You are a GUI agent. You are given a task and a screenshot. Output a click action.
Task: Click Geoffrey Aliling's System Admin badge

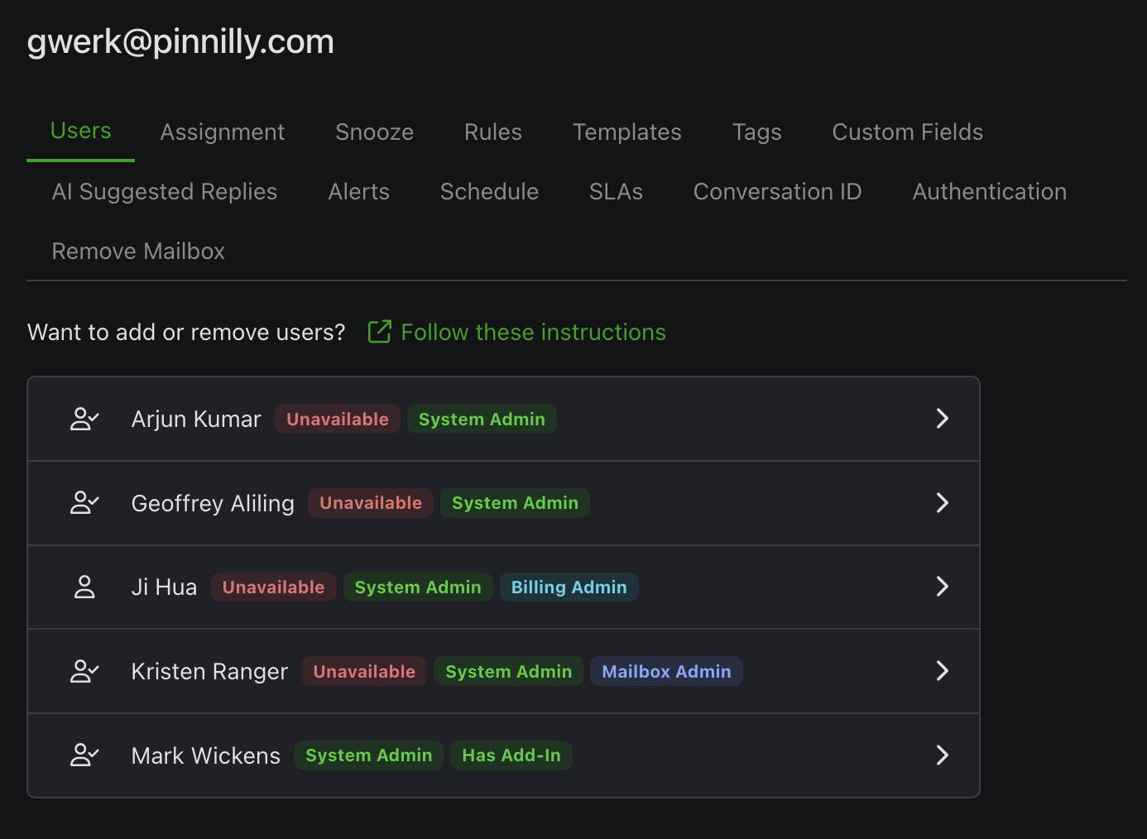coord(515,503)
